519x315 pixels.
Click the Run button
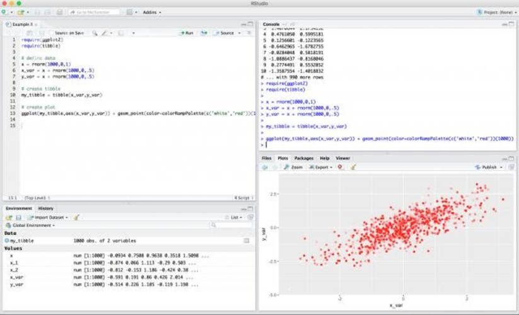pyautogui.click(x=187, y=33)
